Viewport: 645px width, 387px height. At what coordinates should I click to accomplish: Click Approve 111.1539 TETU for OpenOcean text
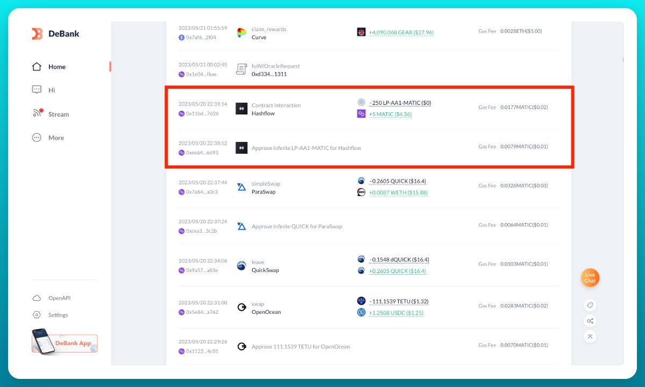click(x=300, y=347)
